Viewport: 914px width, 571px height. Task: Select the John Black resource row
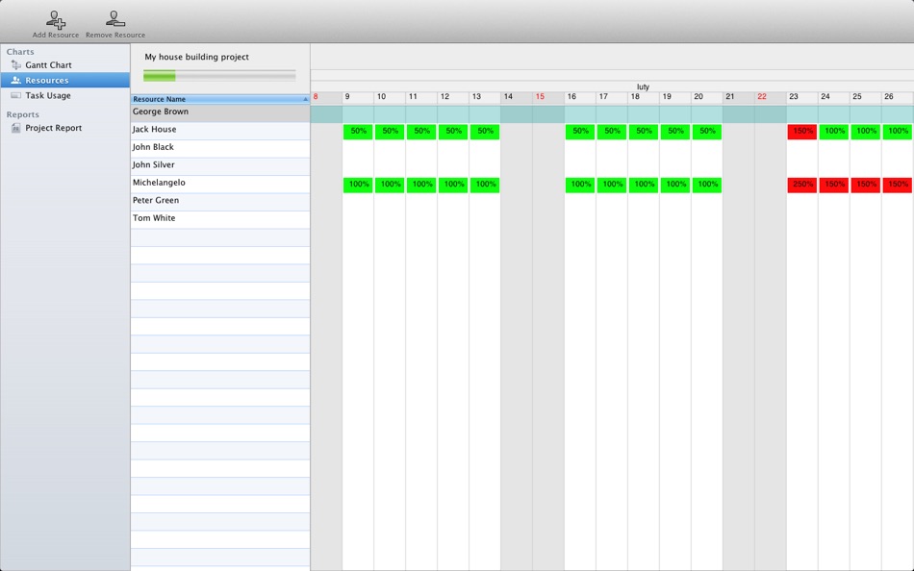219,149
